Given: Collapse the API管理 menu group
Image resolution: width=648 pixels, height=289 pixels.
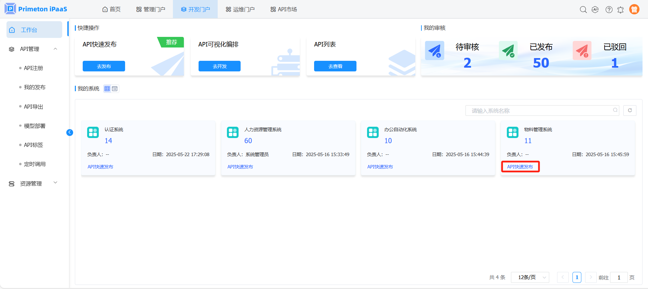Looking at the screenshot, I should click(x=55, y=49).
